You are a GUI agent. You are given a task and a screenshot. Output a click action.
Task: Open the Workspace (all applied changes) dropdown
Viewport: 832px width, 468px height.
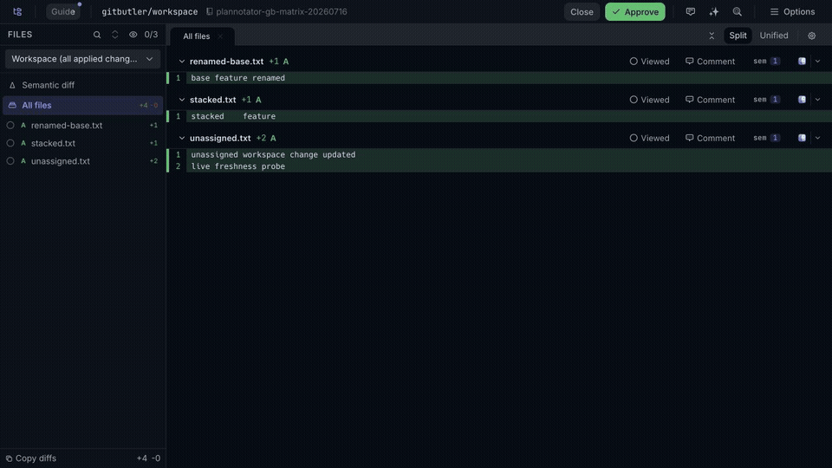[82, 59]
